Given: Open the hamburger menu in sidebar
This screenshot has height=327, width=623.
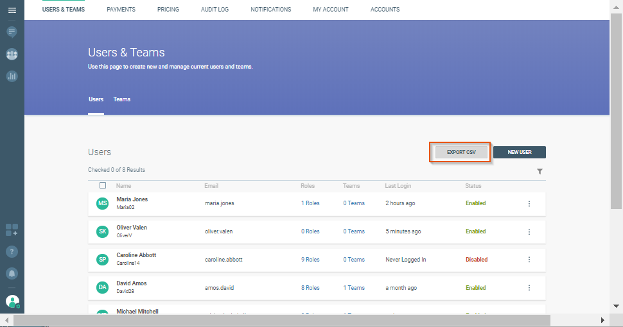Looking at the screenshot, I should point(12,10).
